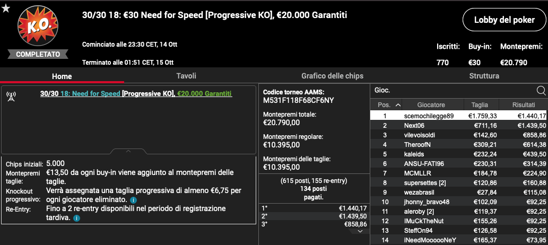Click the broadcast antenna icon
The image size is (548, 245).
tap(11, 97)
